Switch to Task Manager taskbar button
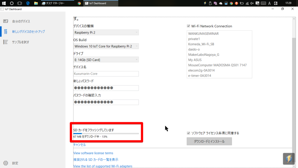This screenshot has height=168, width=298. point(57,3)
